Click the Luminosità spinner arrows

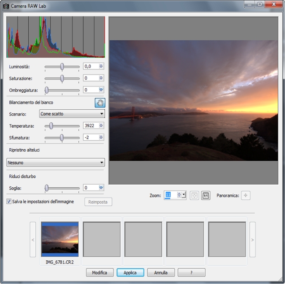(x=101, y=66)
